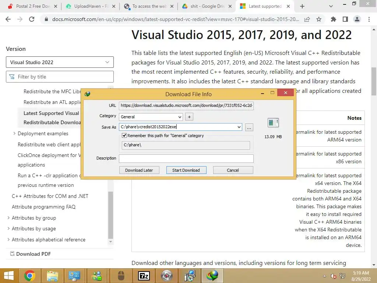Click the Chrome back arrow

point(8,19)
